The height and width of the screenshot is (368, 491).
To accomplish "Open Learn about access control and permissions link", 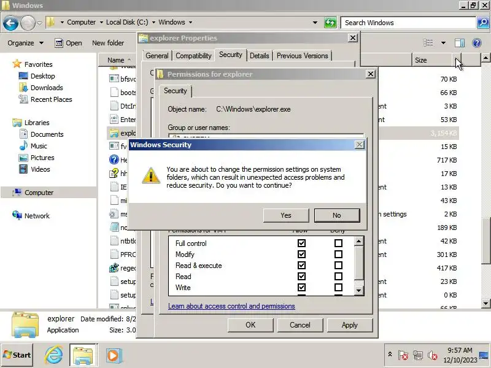I will (231, 306).
